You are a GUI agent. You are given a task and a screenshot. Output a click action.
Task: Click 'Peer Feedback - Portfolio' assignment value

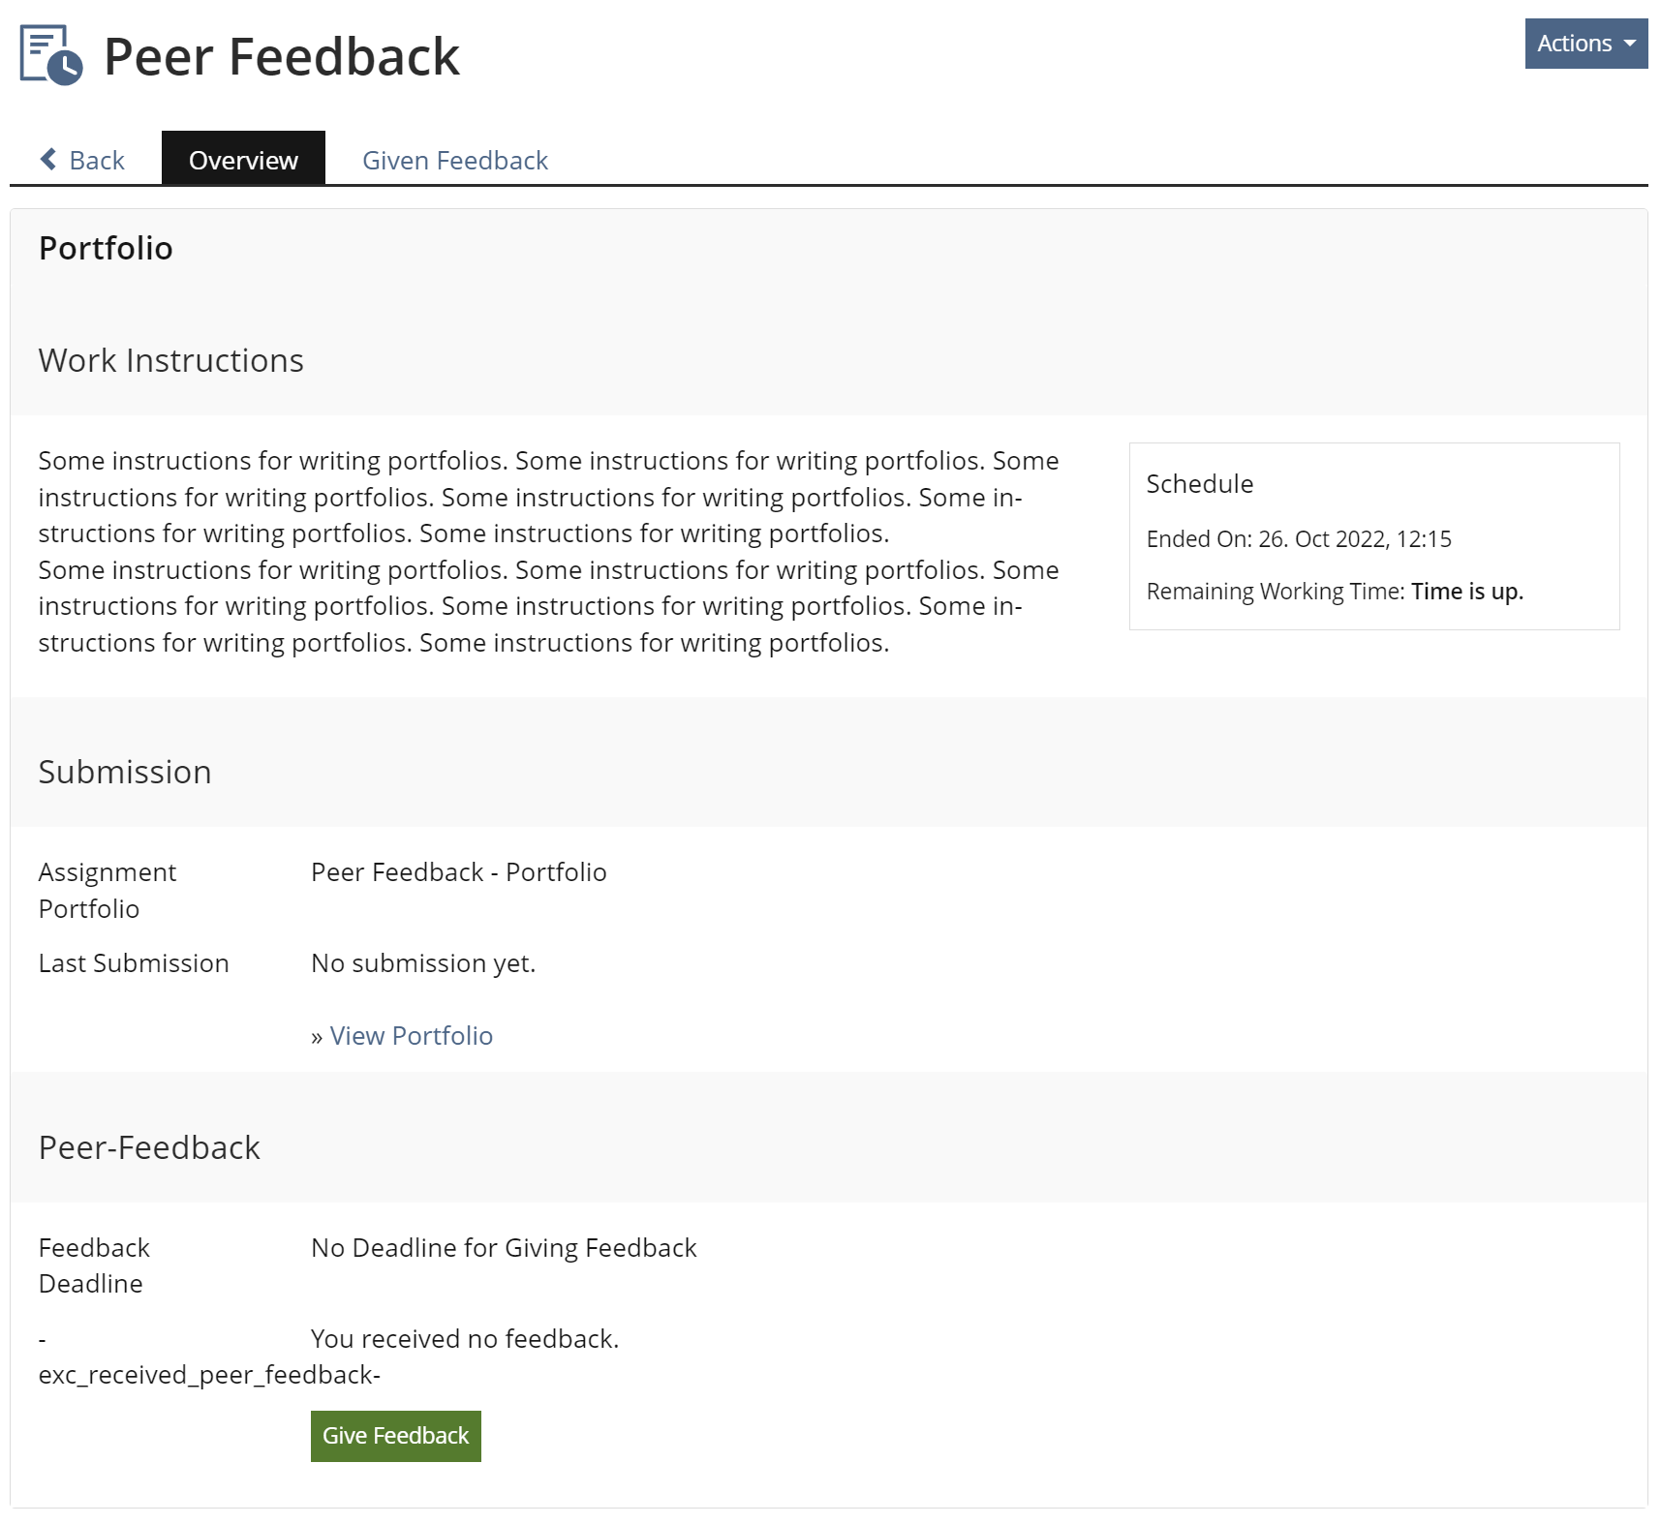458,872
